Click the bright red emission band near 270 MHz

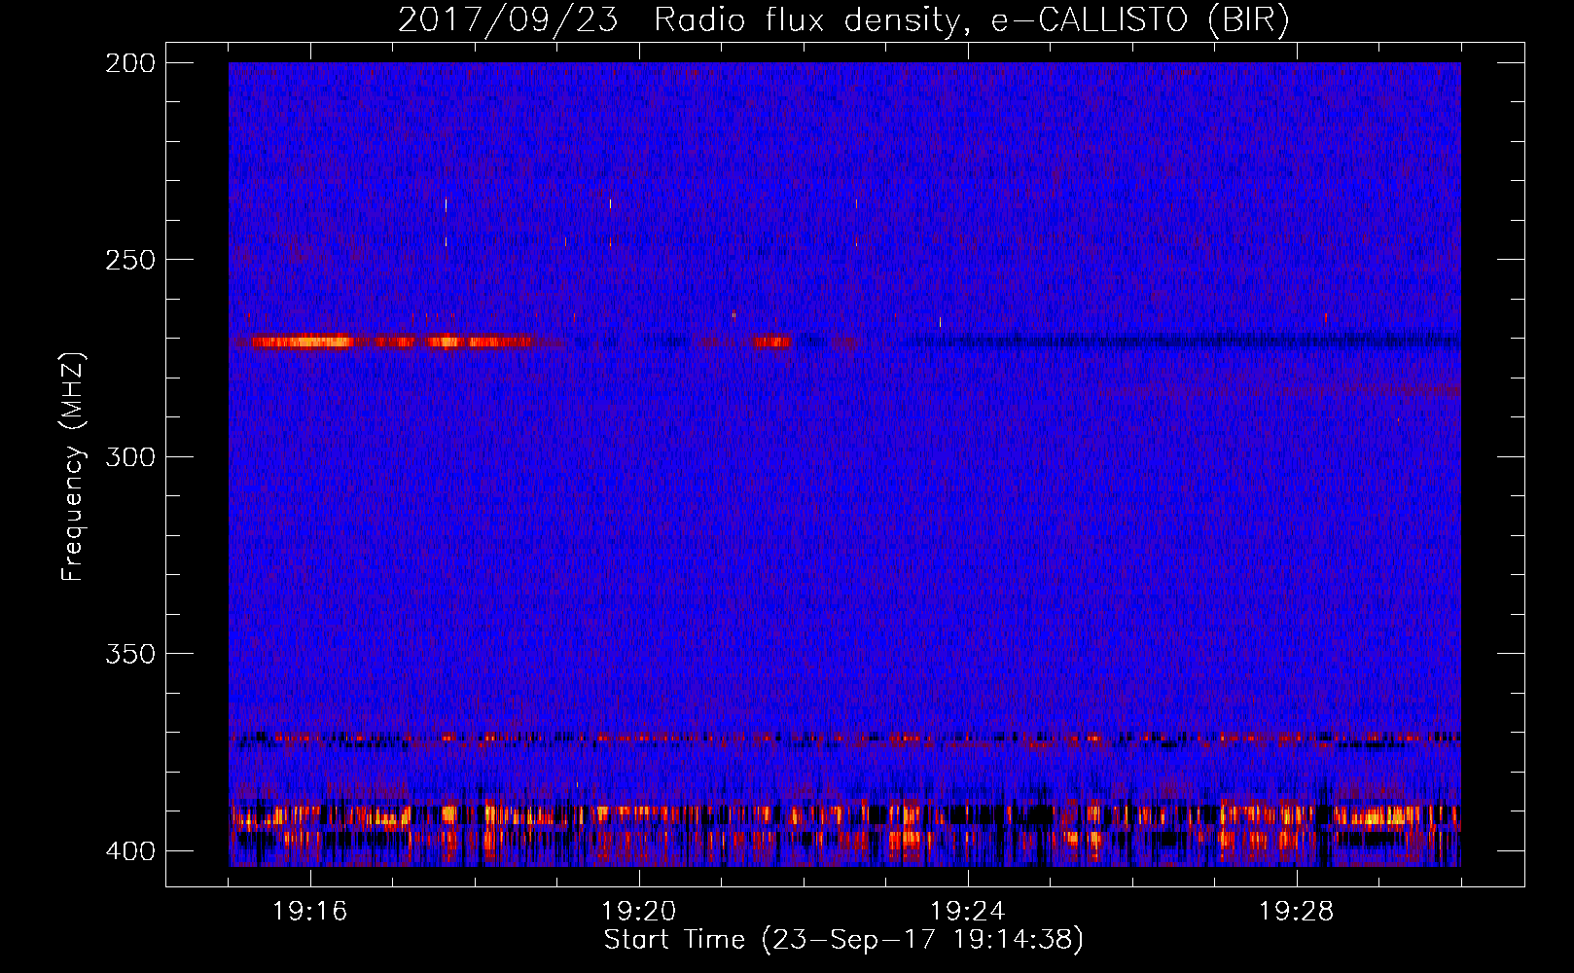point(391,342)
